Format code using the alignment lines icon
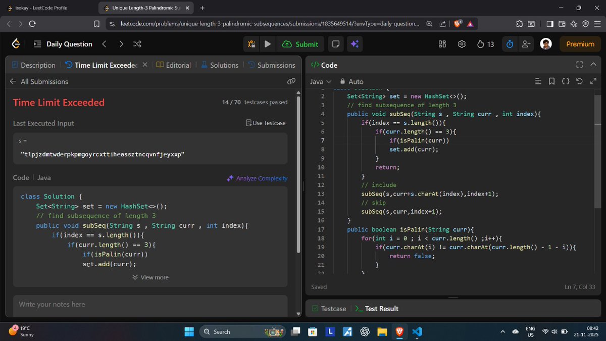Screen dimensions: 606x341 click(538, 81)
